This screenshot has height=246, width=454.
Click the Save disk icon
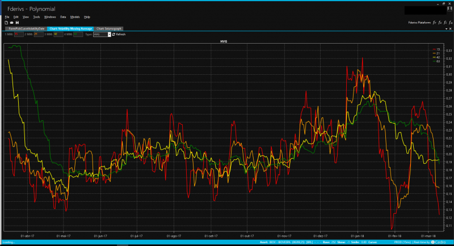17,23
